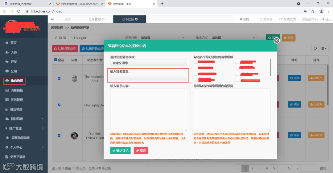Click the green 确认评论 button
The image size is (333, 173).
120,151
